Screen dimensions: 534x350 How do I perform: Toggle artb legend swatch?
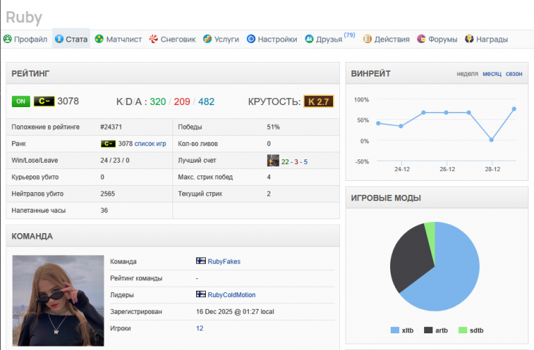tap(428, 330)
